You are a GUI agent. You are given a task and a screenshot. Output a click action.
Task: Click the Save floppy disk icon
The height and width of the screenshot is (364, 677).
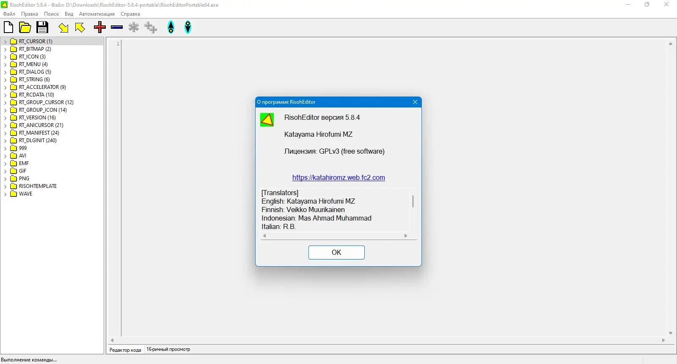tap(42, 28)
